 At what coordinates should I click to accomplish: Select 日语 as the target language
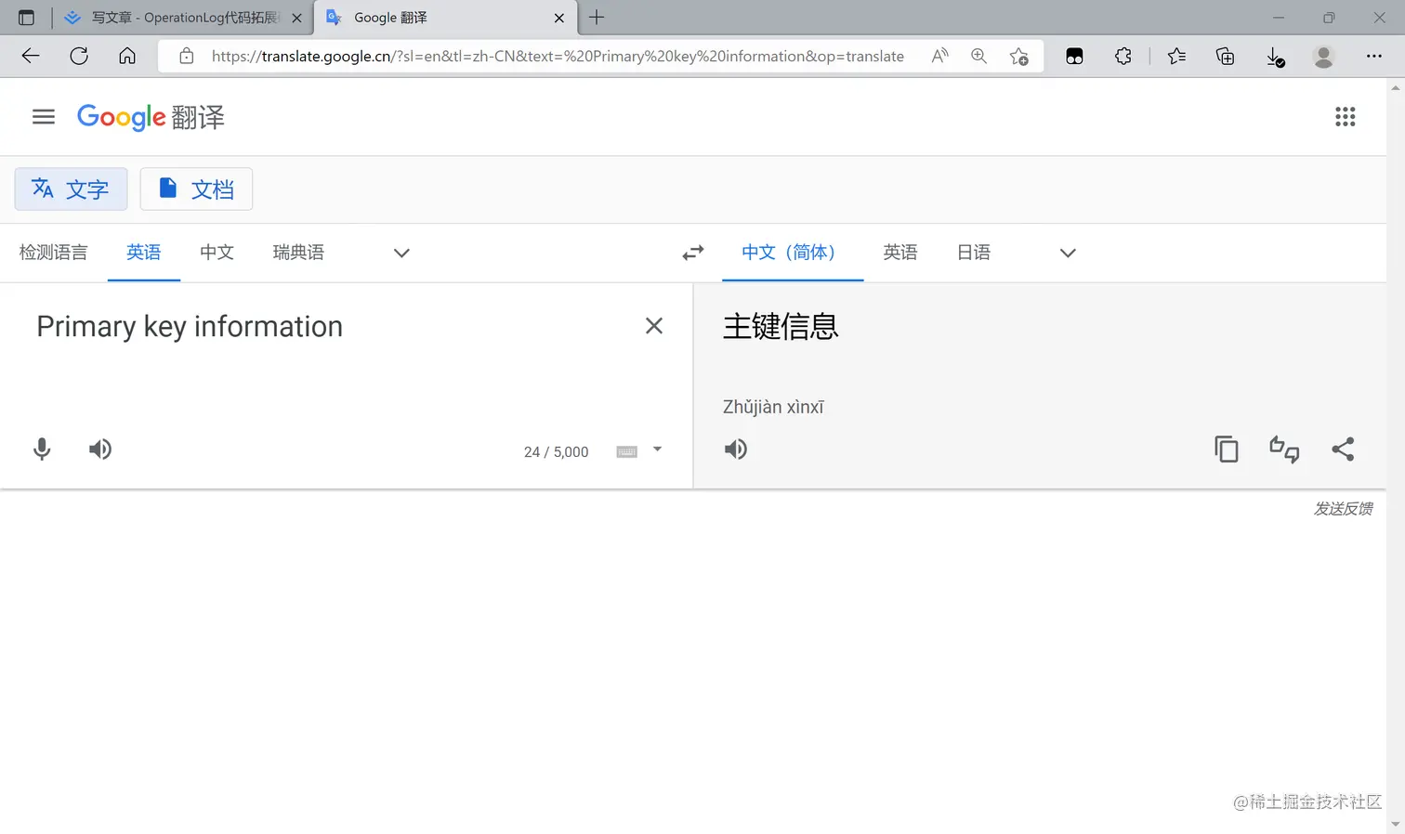click(974, 253)
